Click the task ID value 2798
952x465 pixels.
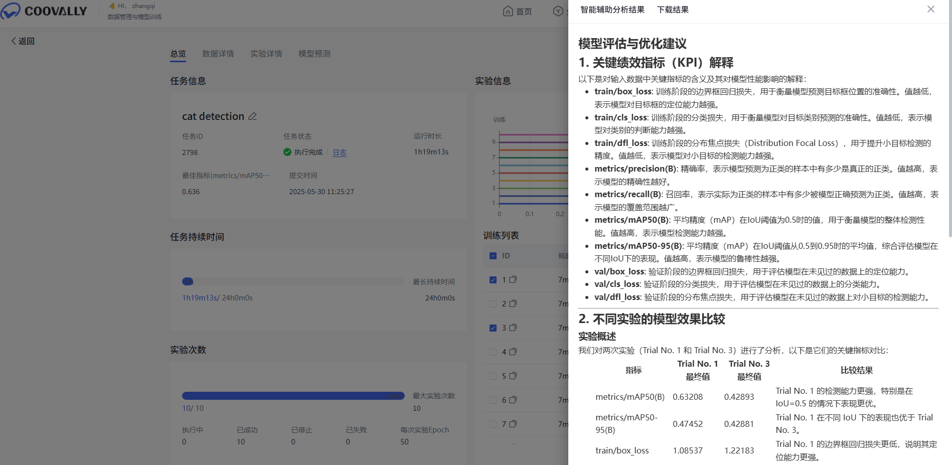point(190,152)
